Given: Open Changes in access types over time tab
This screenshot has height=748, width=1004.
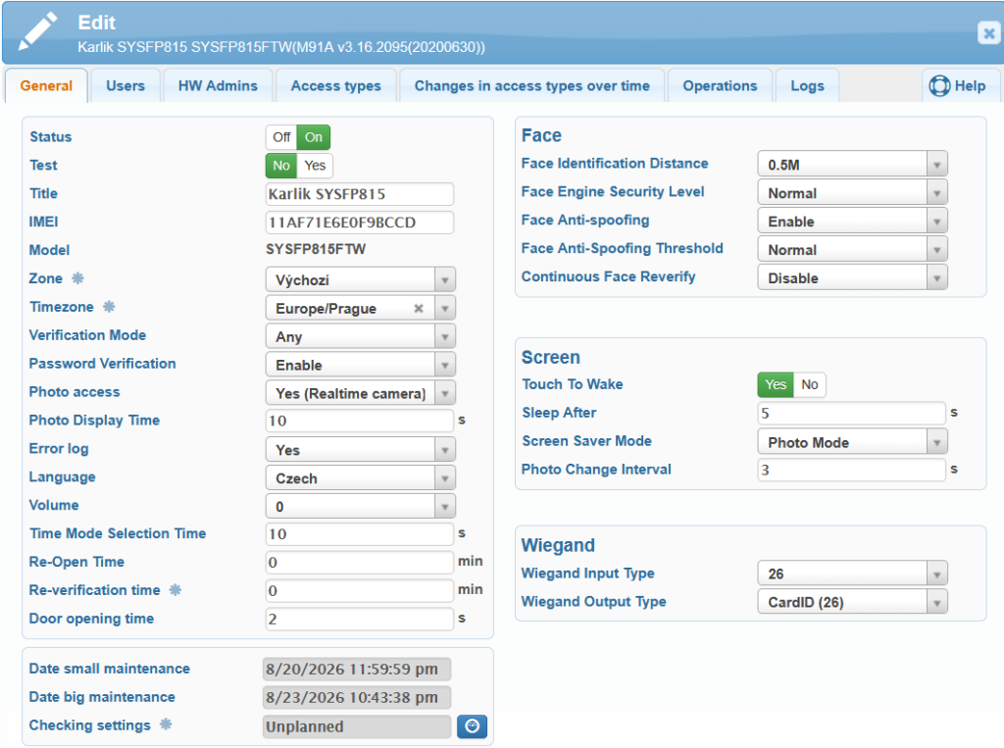Looking at the screenshot, I should 532,86.
